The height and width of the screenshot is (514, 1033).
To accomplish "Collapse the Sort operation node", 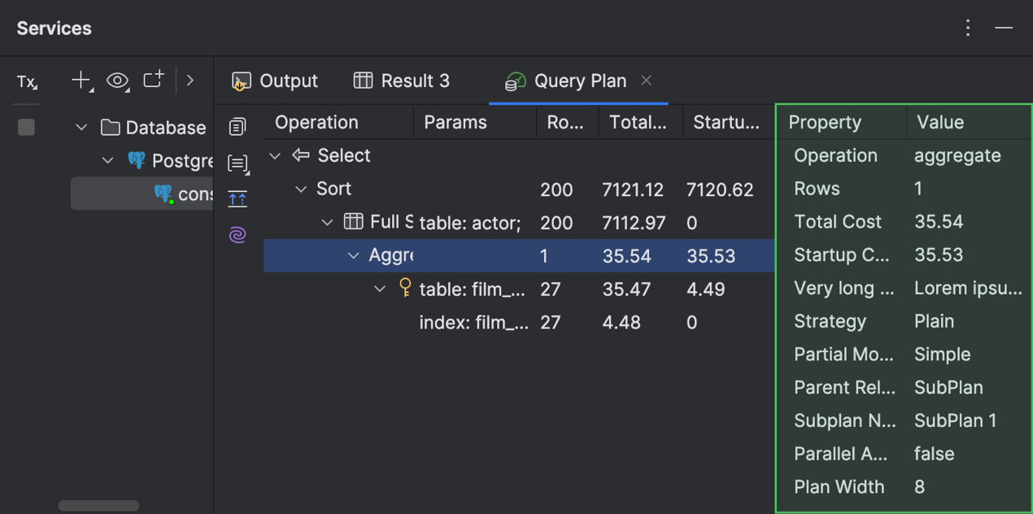I will coord(301,189).
